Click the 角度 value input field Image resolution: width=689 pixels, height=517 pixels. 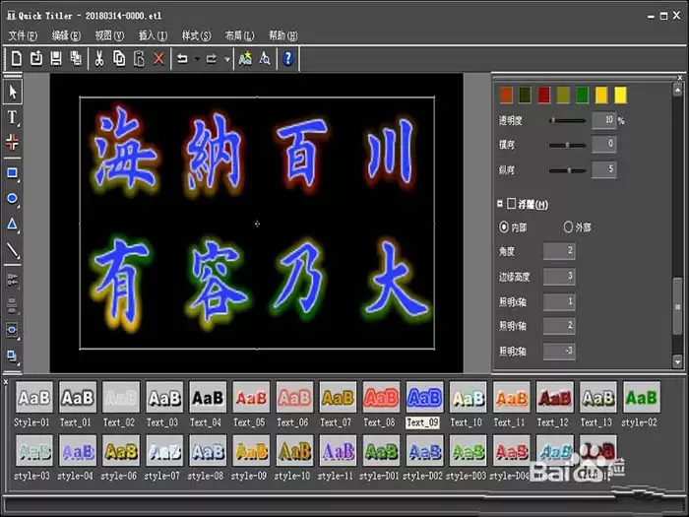click(x=559, y=251)
